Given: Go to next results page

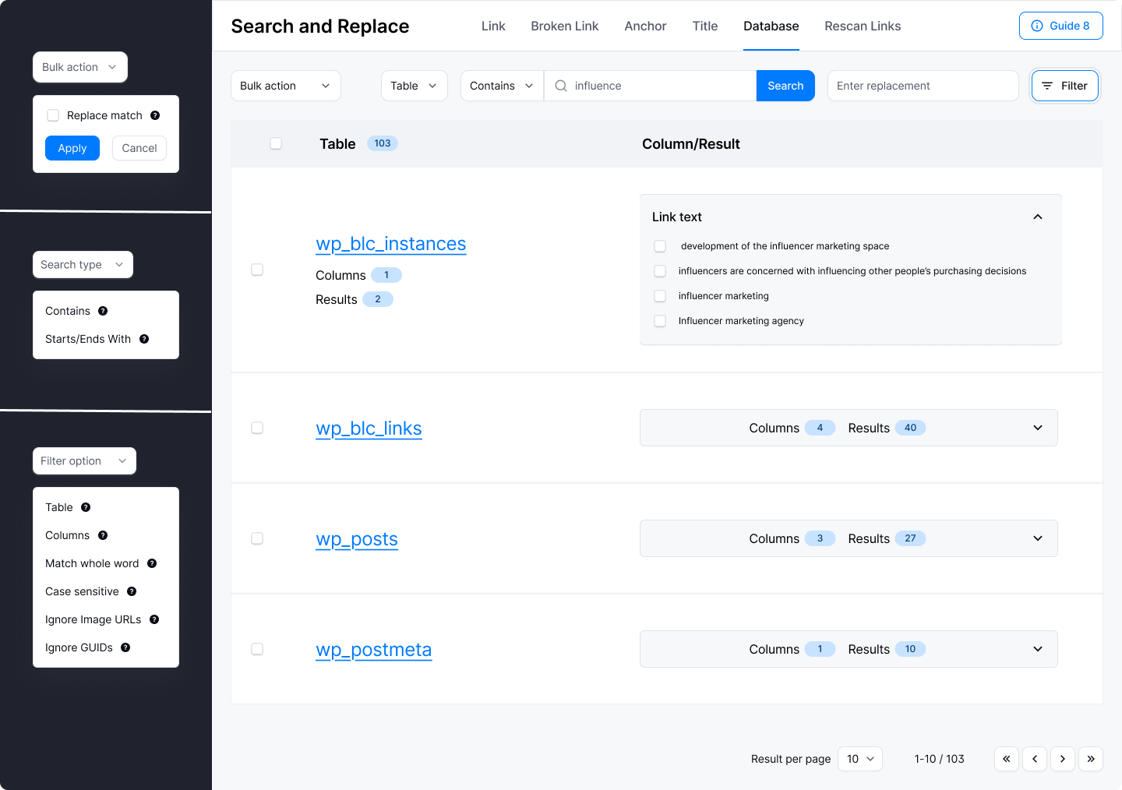Looking at the screenshot, I should point(1063,759).
